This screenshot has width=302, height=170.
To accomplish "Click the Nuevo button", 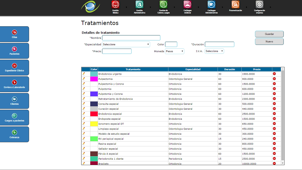I will tap(269, 42).
